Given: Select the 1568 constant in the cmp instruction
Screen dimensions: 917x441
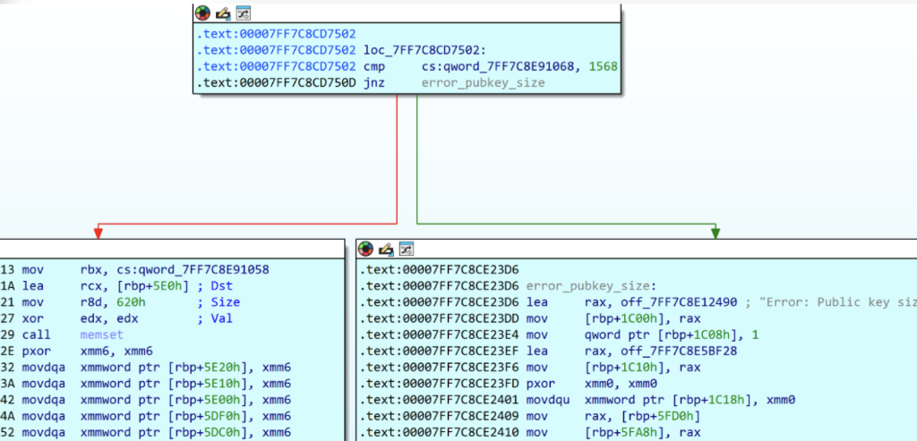Looking at the screenshot, I should pos(603,66).
